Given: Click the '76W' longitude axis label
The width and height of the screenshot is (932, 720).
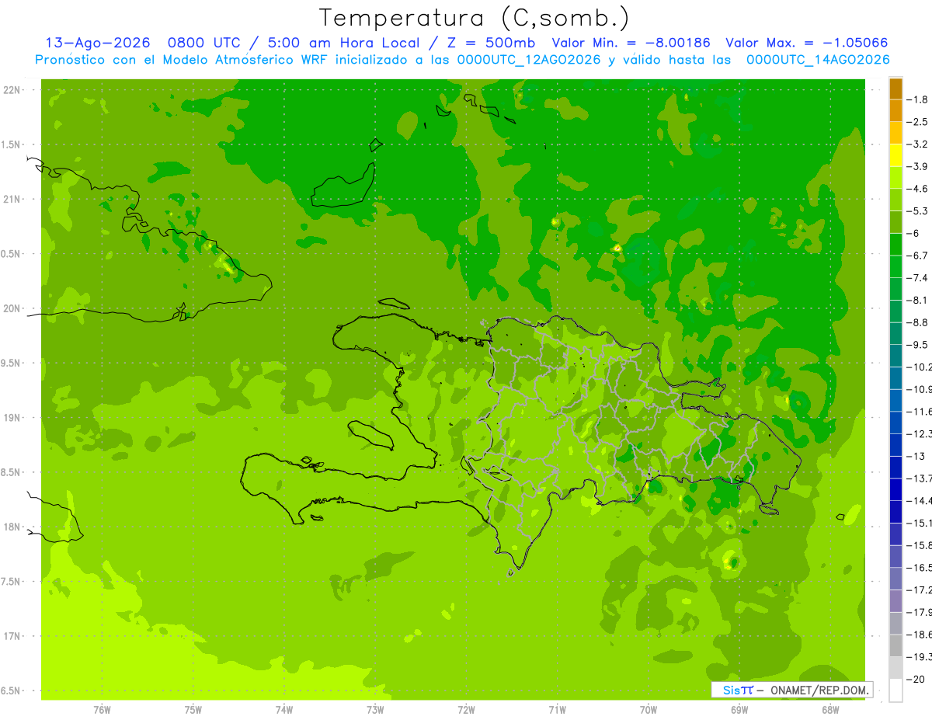Looking at the screenshot, I should pos(102,710).
